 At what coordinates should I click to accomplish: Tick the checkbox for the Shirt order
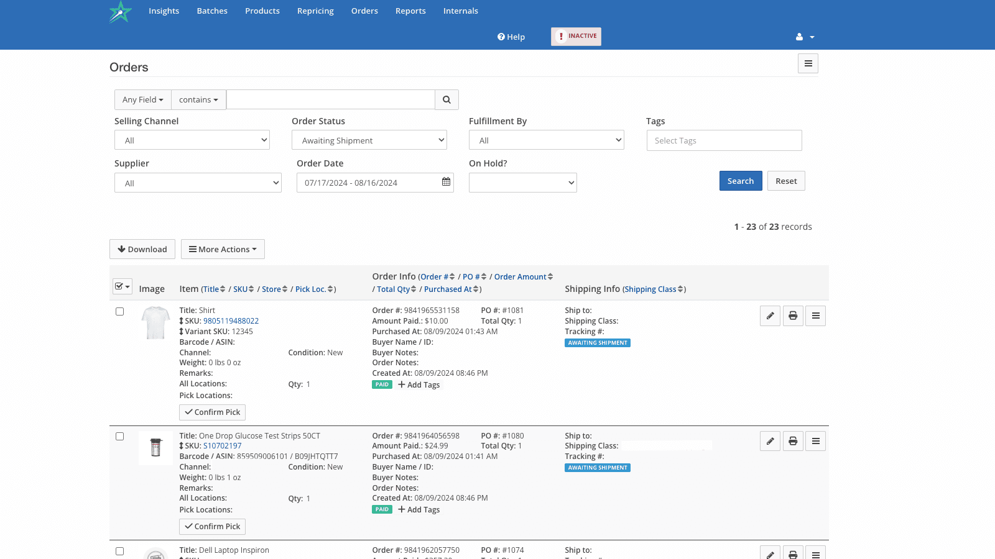coord(120,312)
